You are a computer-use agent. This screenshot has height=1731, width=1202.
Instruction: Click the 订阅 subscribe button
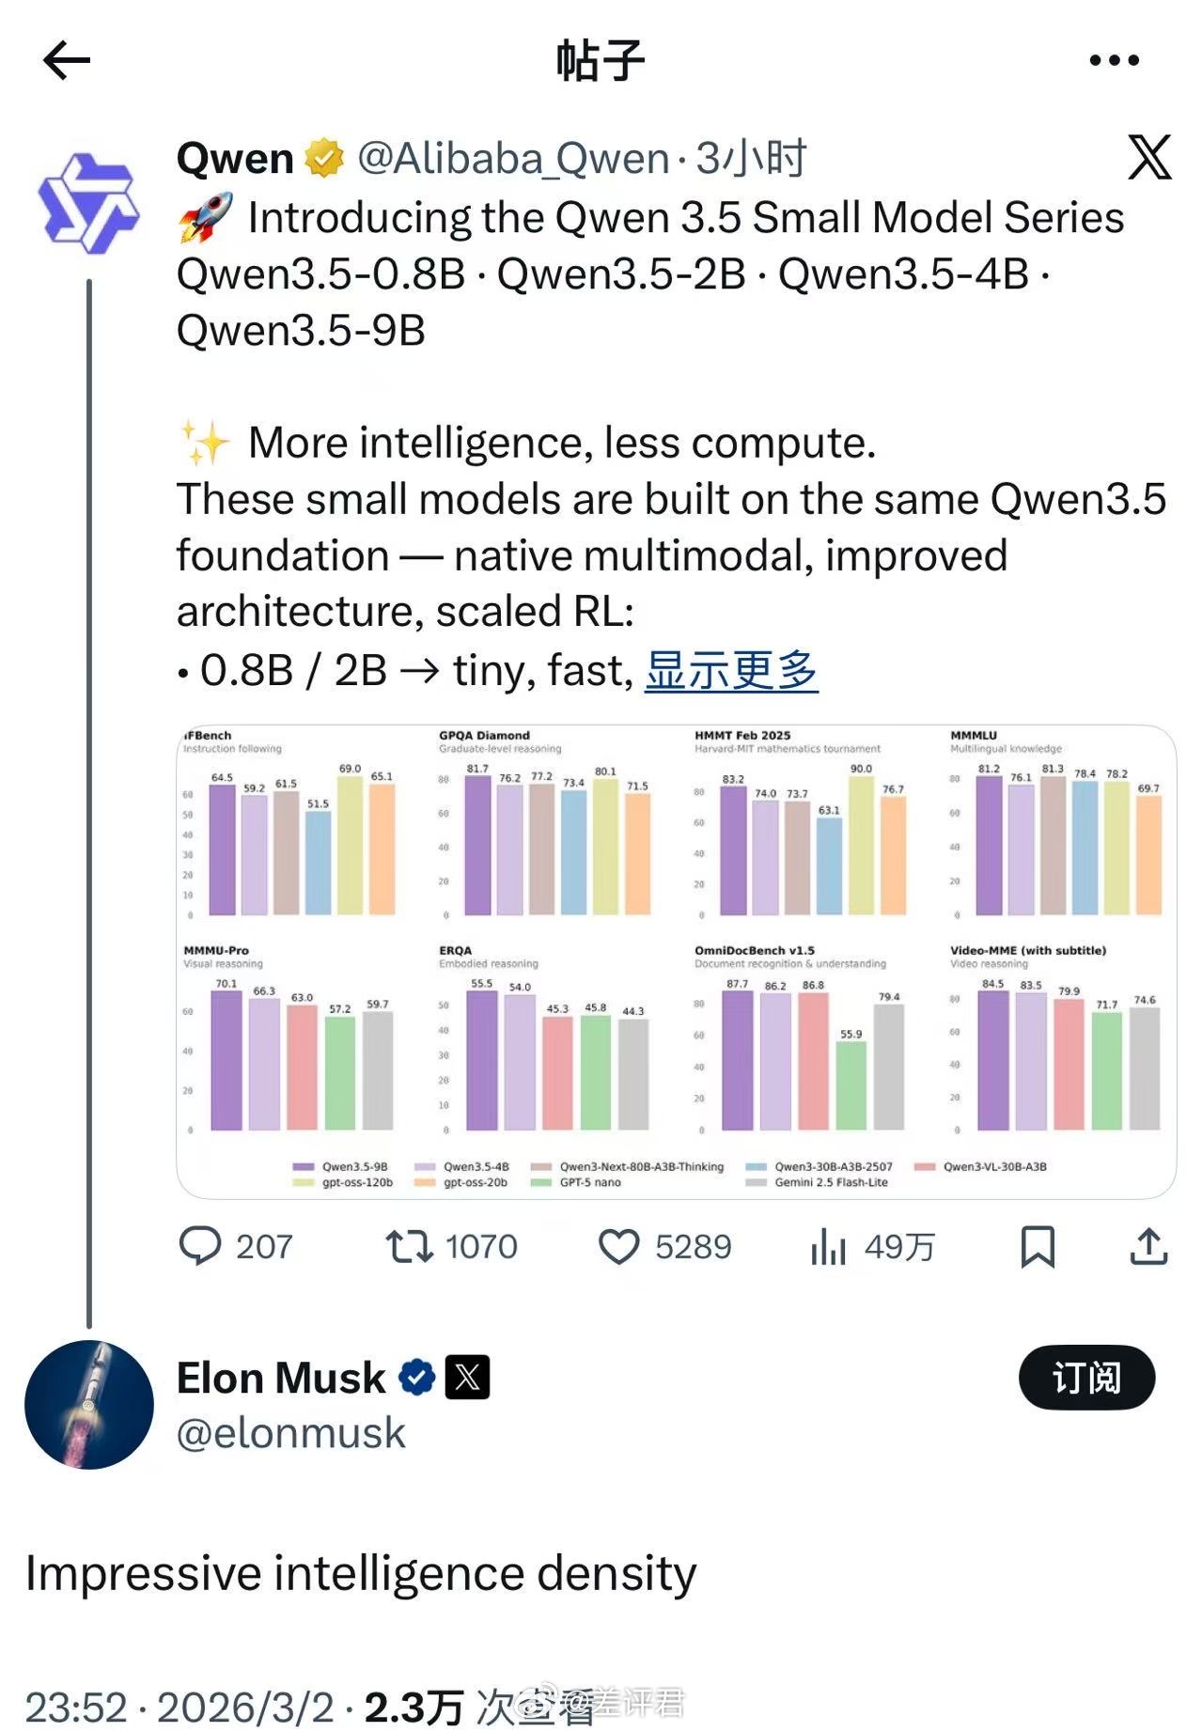click(x=1086, y=1378)
